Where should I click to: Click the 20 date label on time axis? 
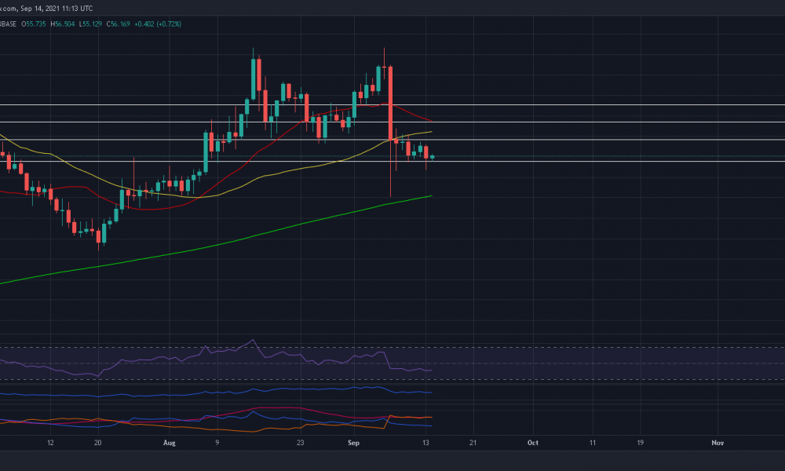[x=97, y=443]
